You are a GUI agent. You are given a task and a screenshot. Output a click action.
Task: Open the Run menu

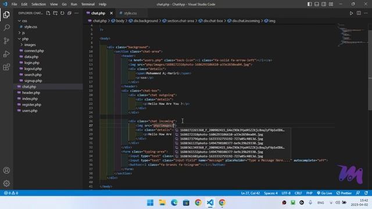click(x=74, y=4)
